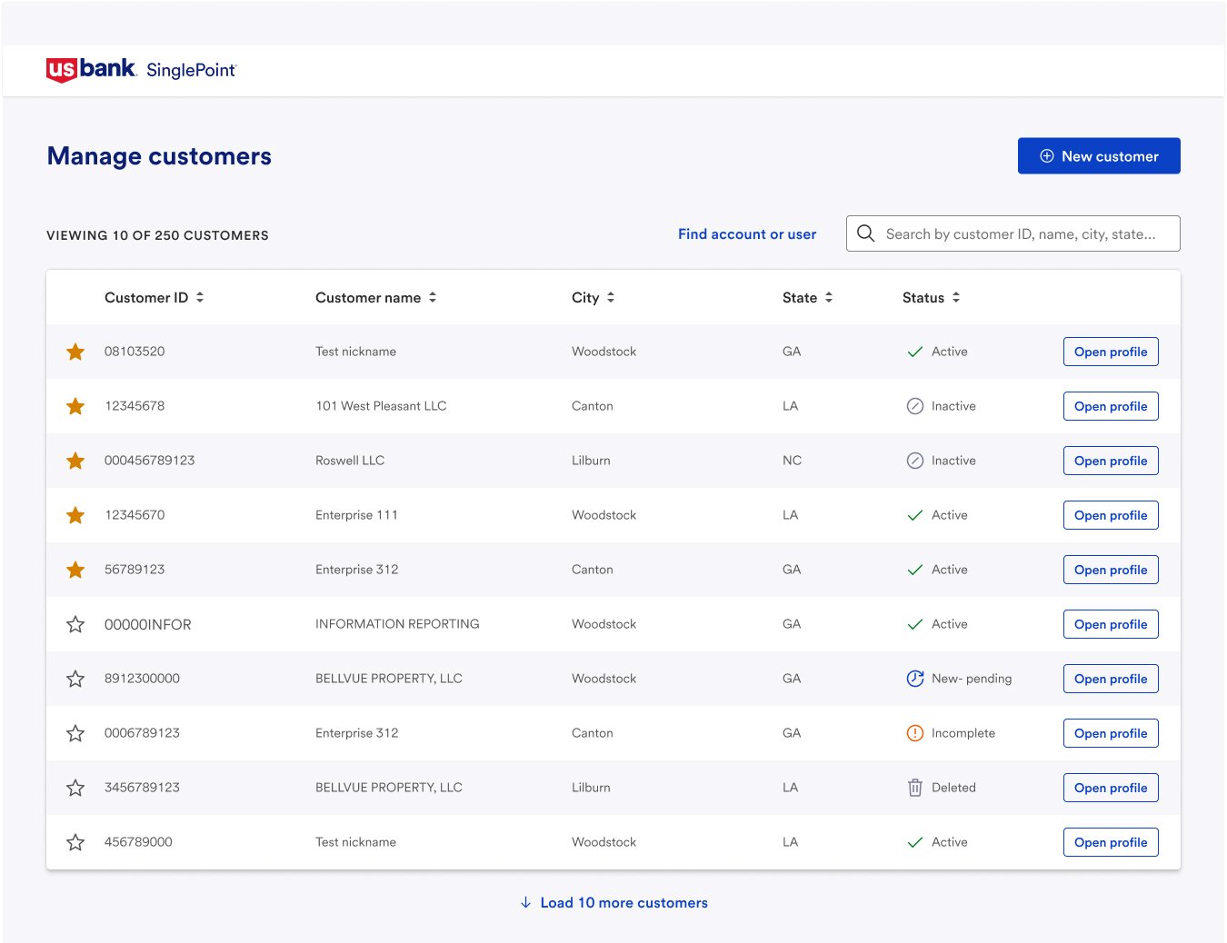Click customer ID 00000INFOR
This screenshot has width=1227, height=943.
click(148, 624)
